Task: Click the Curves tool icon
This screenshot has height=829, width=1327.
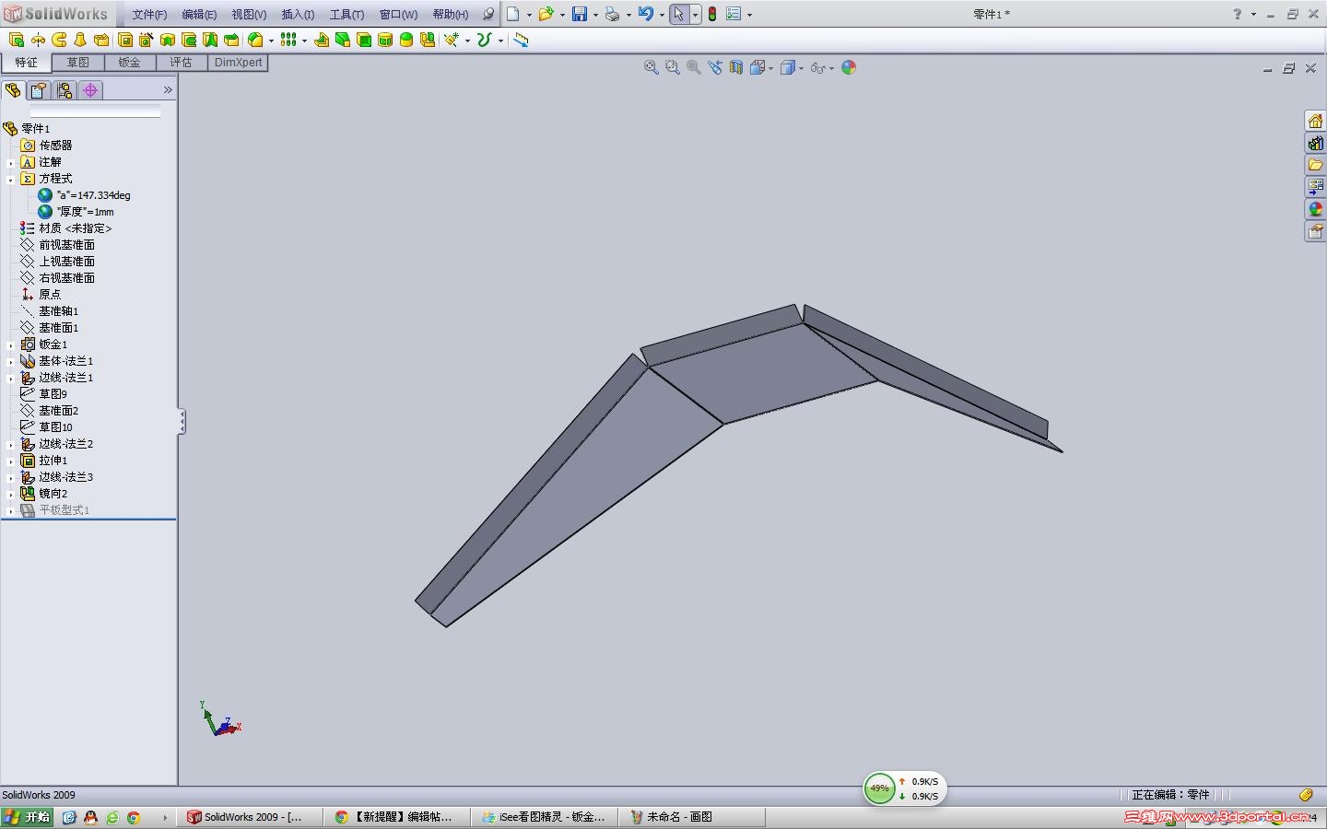Action: click(x=484, y=40)
